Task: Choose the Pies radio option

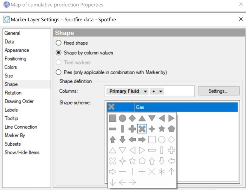Action: [59, 72]
